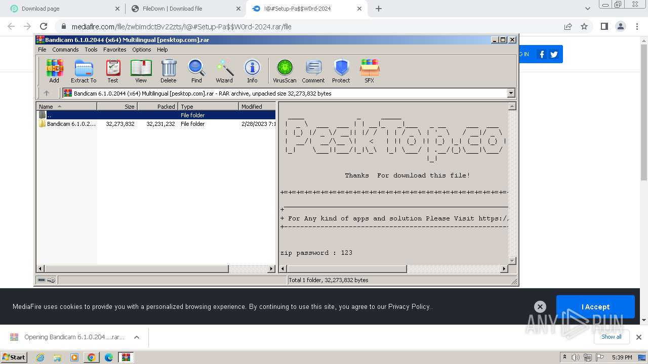
Task: Show archive Info
Action: point(252,71)
